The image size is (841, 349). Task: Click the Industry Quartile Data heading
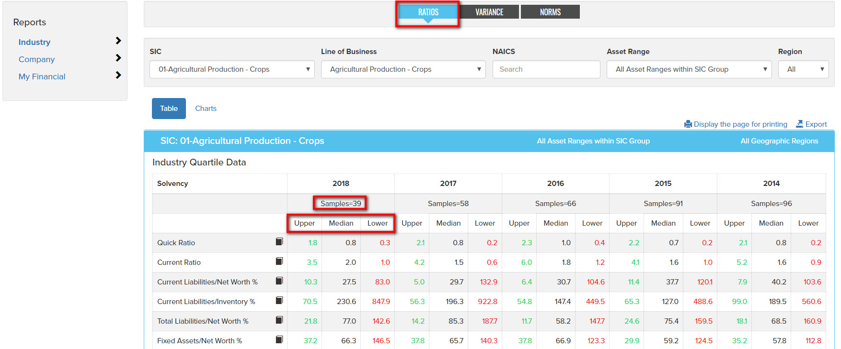click(199, 163)
